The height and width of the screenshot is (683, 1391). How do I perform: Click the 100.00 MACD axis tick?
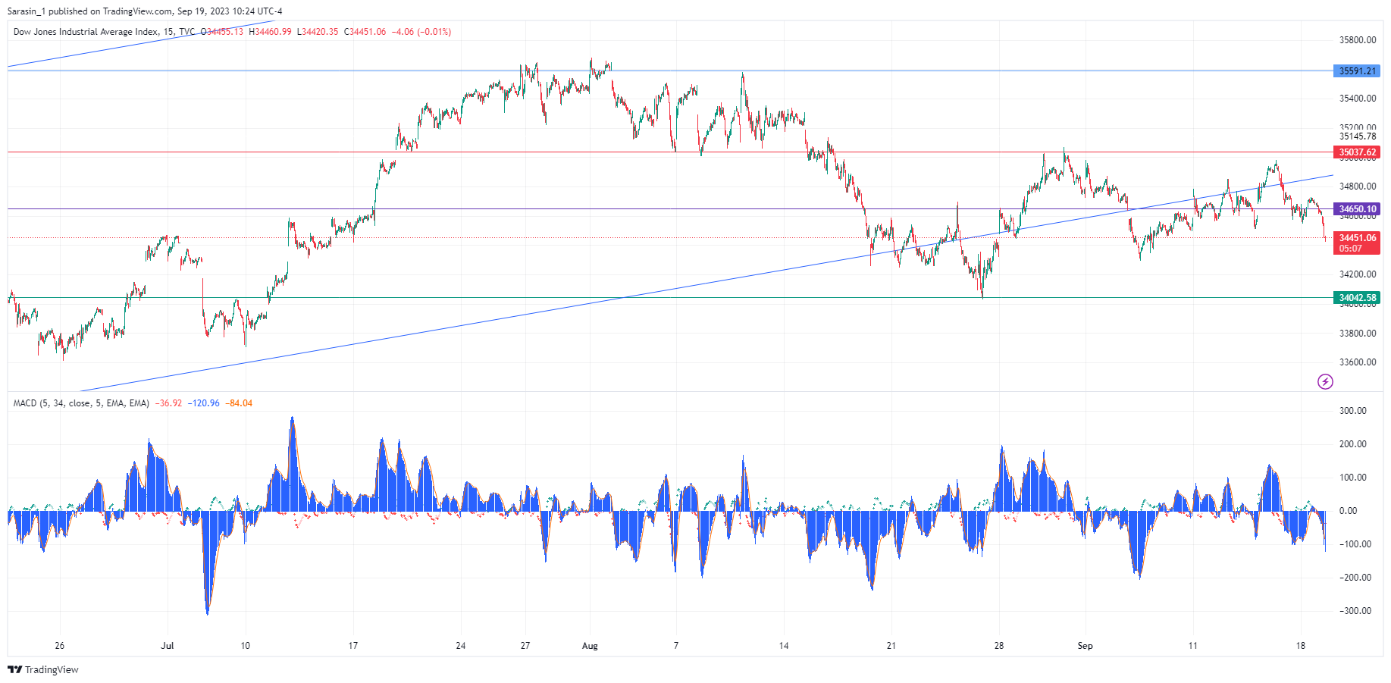pyautogui.click(x=1353, y=478)
